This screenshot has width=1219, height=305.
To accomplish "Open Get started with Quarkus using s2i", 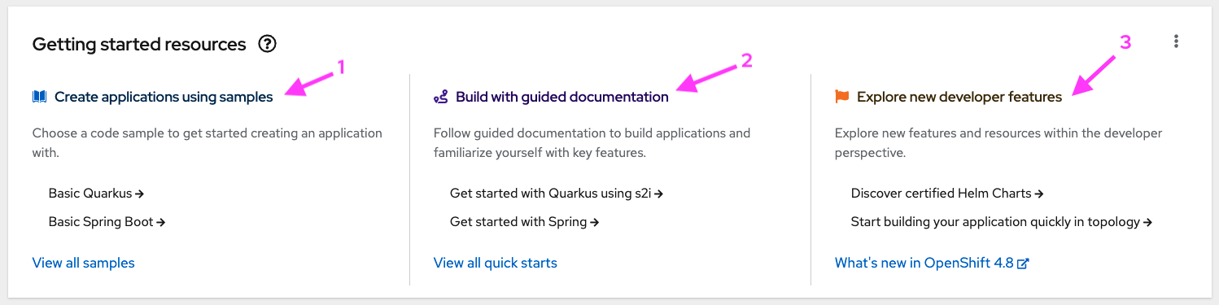I will pyautogui.click(x=557, y=194).
